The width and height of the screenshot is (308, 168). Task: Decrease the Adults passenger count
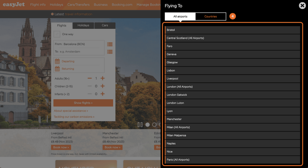click(90, 78)
